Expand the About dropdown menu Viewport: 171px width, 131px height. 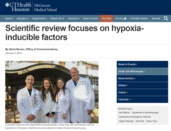pos(9,19)
